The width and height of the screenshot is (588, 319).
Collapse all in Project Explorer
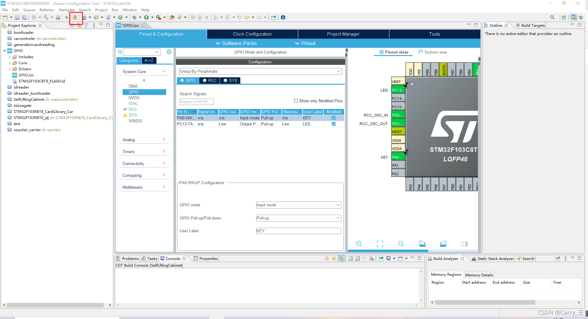(x=72, y=26)
